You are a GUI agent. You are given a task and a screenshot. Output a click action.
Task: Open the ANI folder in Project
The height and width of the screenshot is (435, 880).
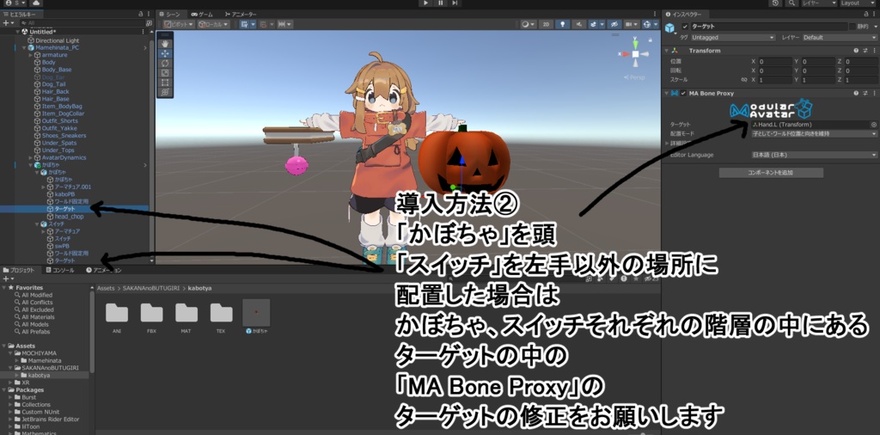(117, 317)
